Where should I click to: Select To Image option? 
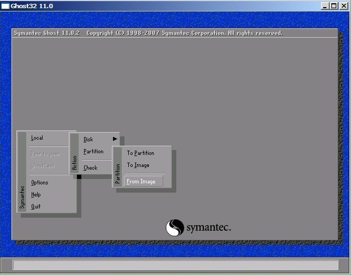[138, 165]
